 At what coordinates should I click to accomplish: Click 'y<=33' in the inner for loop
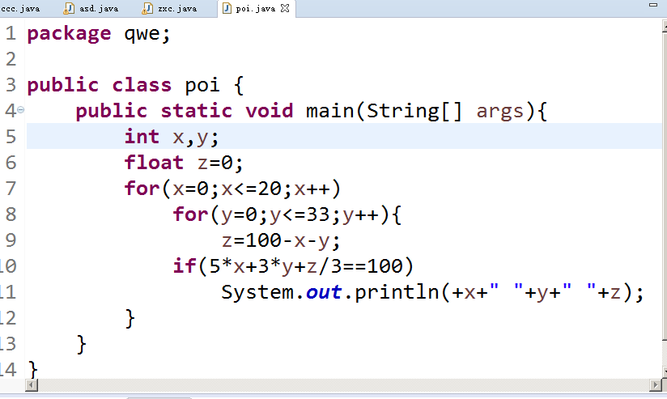(300, 214)
